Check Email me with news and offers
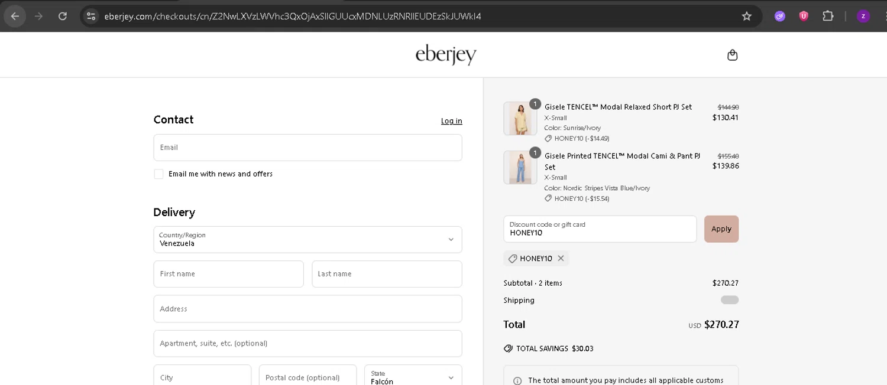 (x=158, y=174)
